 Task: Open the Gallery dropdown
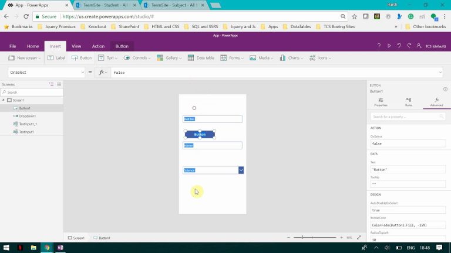click(169, 58)
